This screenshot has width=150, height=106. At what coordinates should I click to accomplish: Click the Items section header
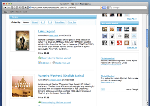pyautogui.click(x=53, y=17)
